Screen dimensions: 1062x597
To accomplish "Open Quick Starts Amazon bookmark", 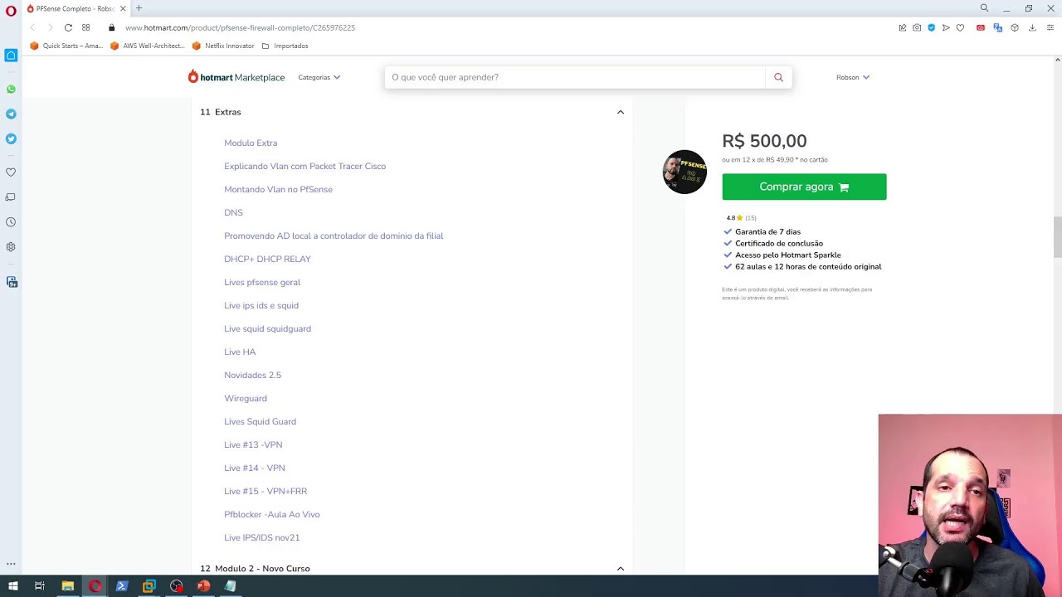I will click(x=66, y=46).
